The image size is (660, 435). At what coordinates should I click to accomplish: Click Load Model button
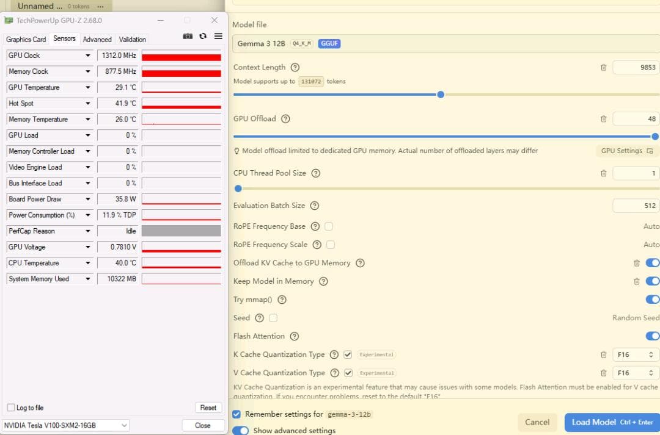click(x=612, y=422)
